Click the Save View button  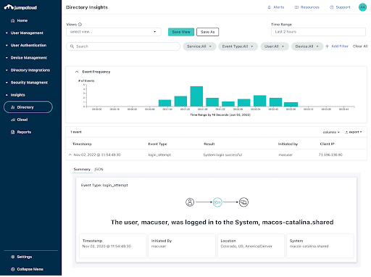(181, 32)
